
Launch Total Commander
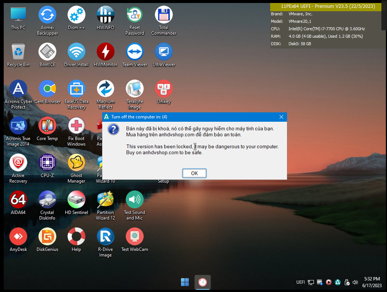tap(163, 21)
